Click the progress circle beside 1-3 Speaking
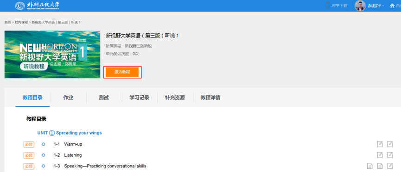Image resolution: width=401 pixels, height=172 pixels. (43, 166)
